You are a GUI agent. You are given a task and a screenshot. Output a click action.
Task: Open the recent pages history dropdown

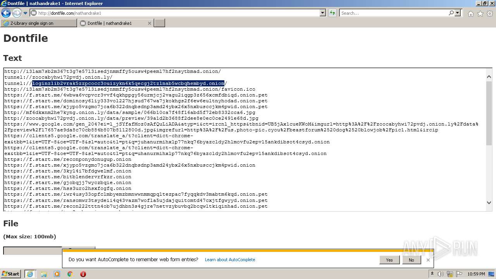coord(26,13)
